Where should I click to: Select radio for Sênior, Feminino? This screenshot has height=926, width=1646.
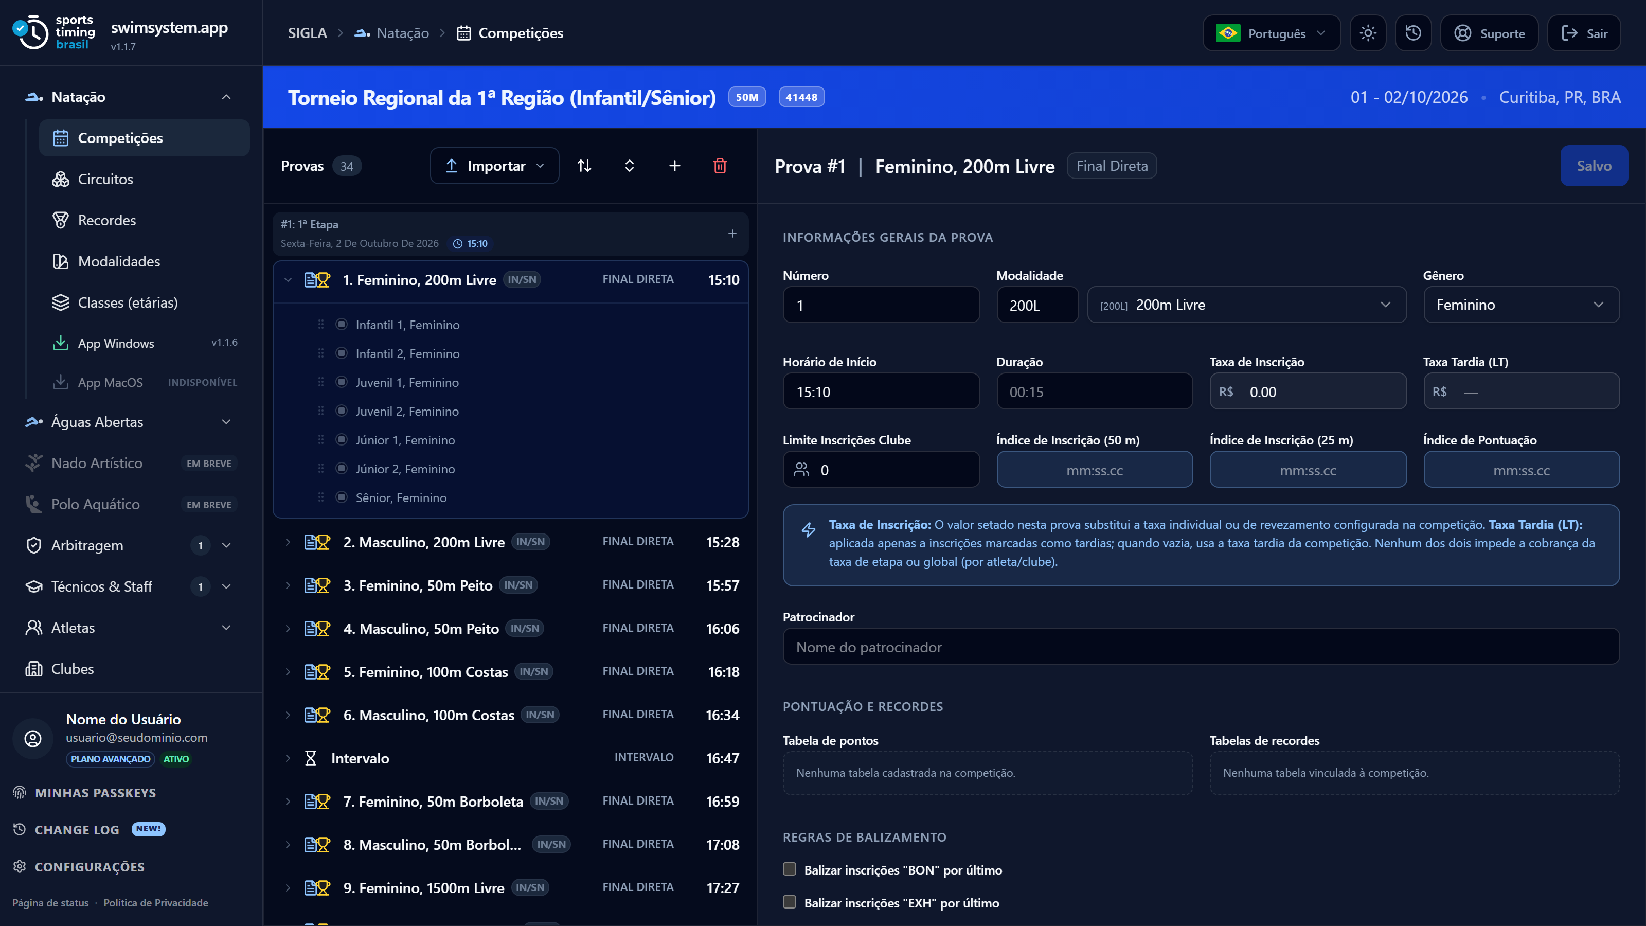342,497
